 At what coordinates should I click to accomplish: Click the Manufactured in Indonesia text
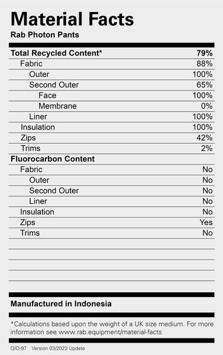61,304
